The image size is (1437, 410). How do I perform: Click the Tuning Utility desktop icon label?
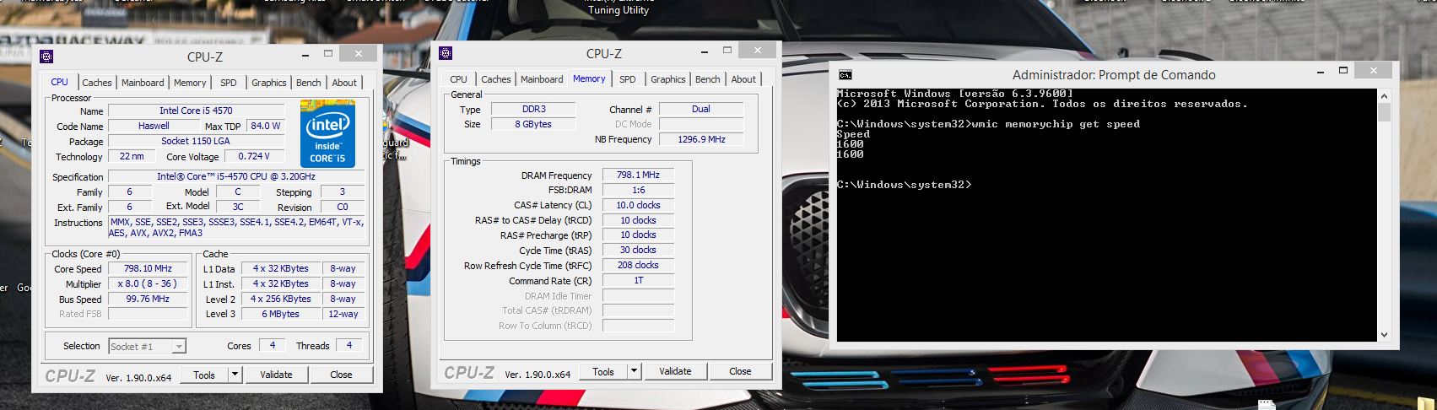click(619, 10)
